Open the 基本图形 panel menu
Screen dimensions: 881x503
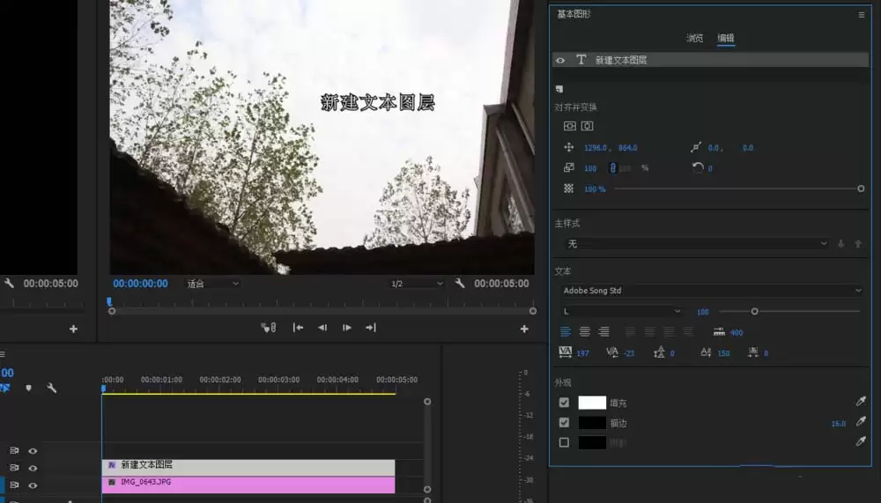click(x=862, y=15)
